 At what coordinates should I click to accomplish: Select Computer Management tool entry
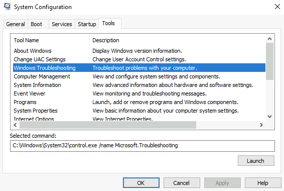click(x=139, y=76)
